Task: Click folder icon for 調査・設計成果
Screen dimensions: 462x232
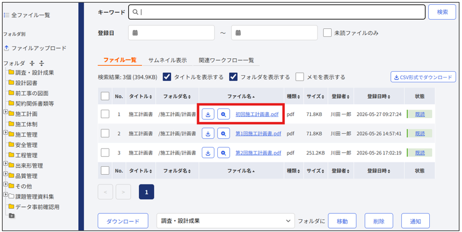Action: [x=11, y=73]
